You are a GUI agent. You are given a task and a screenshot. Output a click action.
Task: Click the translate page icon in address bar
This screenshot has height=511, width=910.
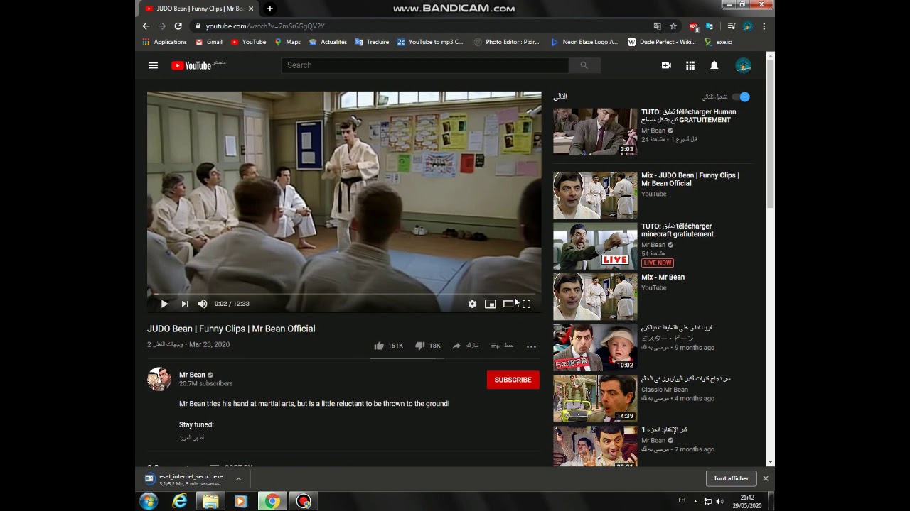[x=657, y=26]
